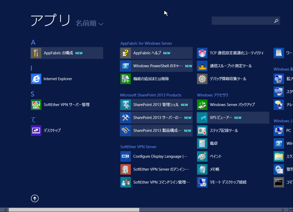Click the アプリ title text
This screenshot has height=212, width=293.
click(x=51, y=20)
